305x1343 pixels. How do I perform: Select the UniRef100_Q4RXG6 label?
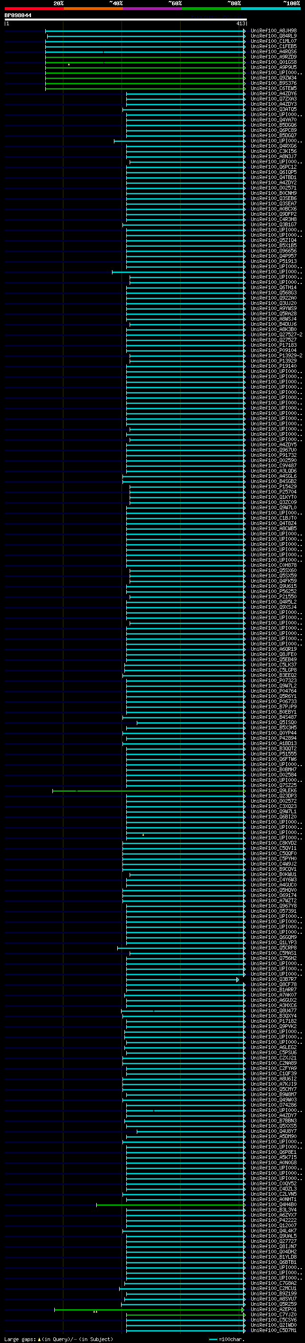tap(273, 146)
